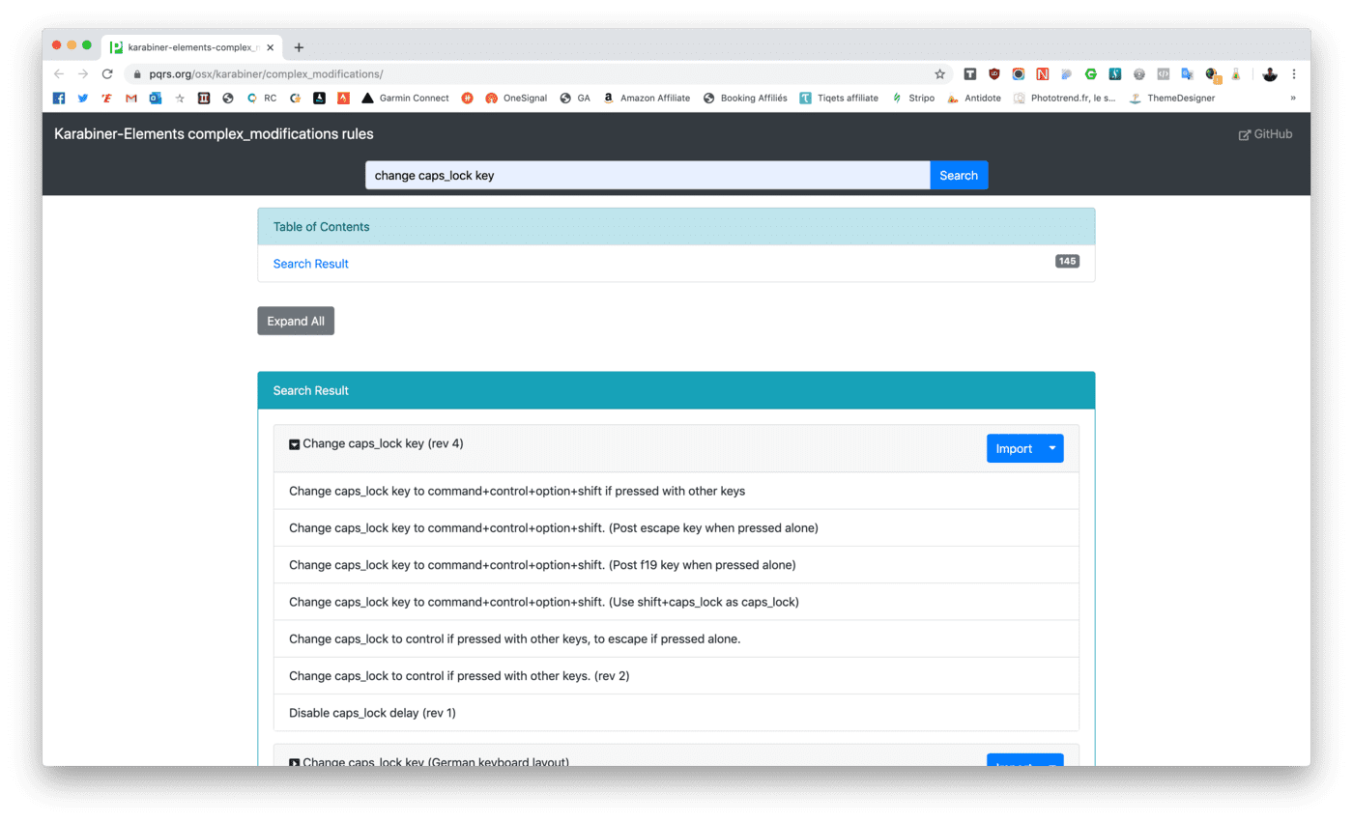Bookmark this page with the star icon

click(x=939, y=73)
